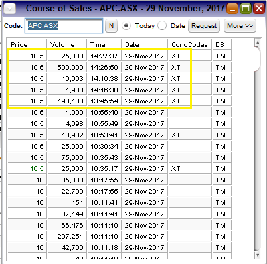Select time cell 10:39:34

(x=104, y=147)
